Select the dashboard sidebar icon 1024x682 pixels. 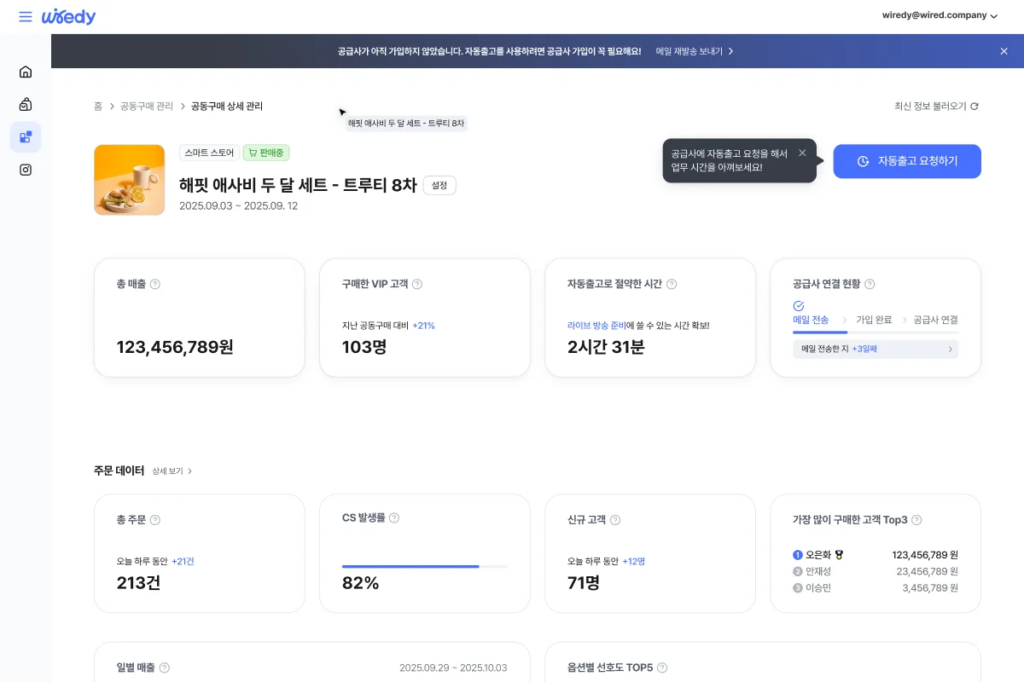tap(26, 137)
